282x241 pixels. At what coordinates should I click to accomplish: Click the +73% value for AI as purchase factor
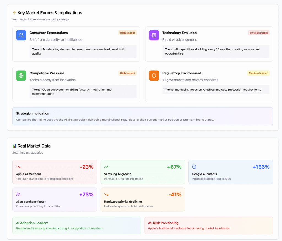click(x=86, y=194)
